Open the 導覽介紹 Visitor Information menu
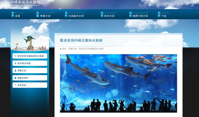This screenshot has height=117, width=199. pyautogui.click(x=49, y=14)
